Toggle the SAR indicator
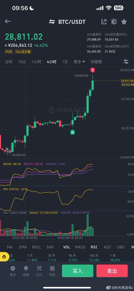Viewport: 134px width, 291px height. click(50, 247)
